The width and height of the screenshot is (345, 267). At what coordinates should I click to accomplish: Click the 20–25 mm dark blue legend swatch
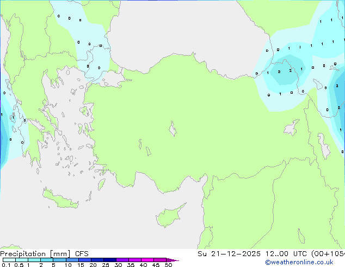click(97, 260)
